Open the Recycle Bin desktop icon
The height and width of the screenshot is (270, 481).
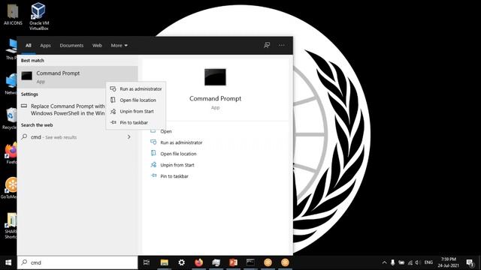point(11,118)
